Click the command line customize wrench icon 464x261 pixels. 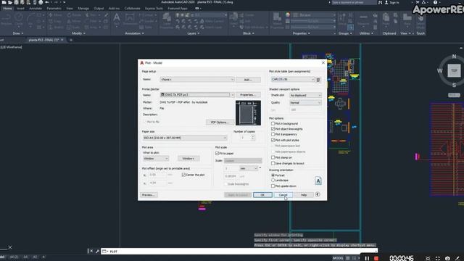(x=97, y=252)
